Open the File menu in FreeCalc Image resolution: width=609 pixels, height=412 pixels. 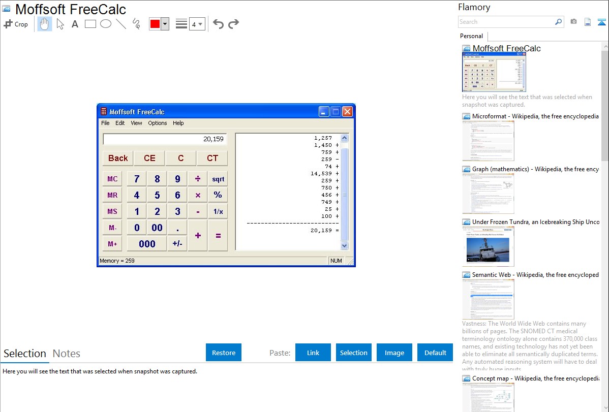click(x=105, y=123)
